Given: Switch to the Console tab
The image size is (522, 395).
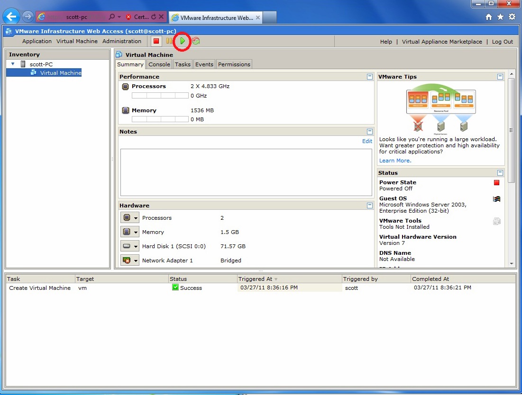Looking at the screenshot, I should tap(159, 64).
